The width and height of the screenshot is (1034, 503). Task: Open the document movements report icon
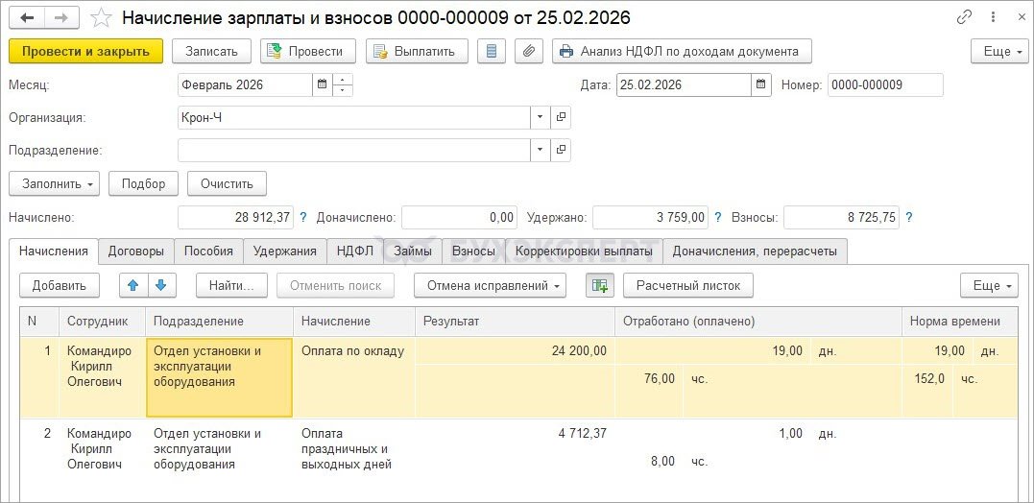tap(492, 51)
